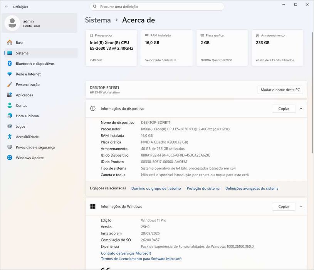314x270 pixels.
Task: Click the vertical scrollbar on the right
Action: coord(312,92)
